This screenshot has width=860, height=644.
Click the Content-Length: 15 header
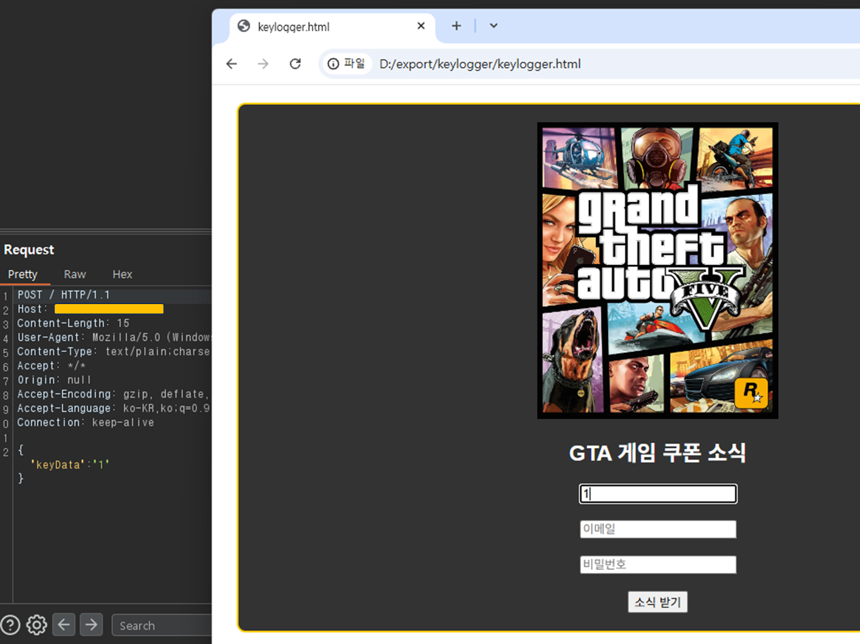pos(73,323)
